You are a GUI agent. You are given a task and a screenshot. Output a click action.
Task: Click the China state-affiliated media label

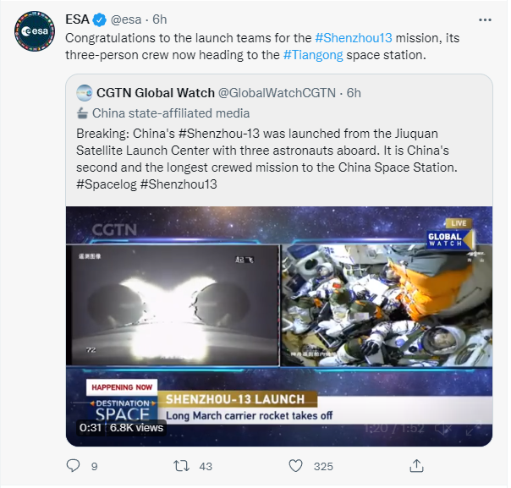point(171,112)
